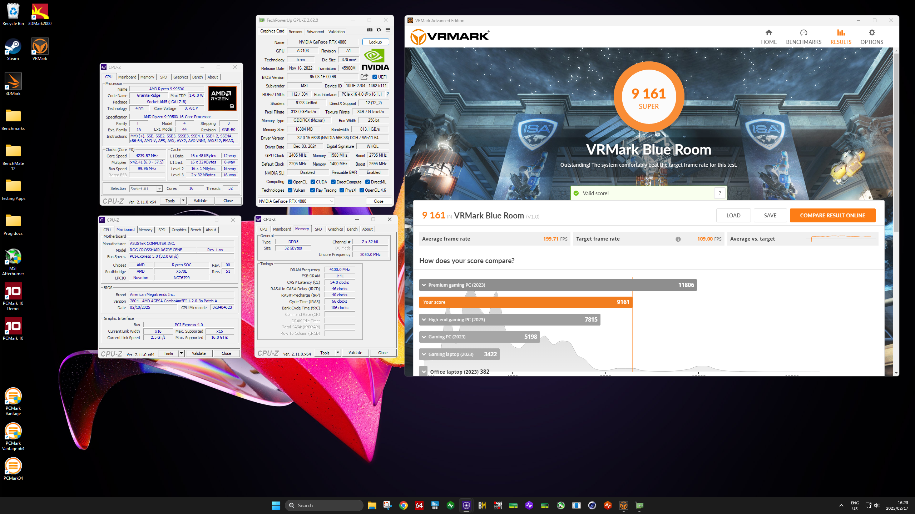Click the Windows Start button
The height and width of the screenshot is (514, 915).
pos(276,505)
